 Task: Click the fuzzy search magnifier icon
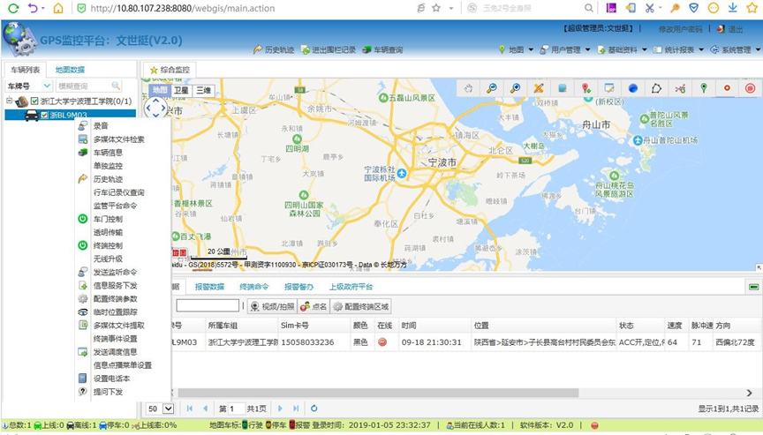pos(117,86)
